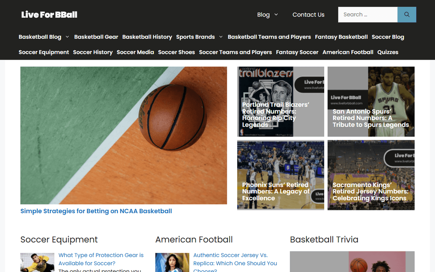The height and width of the screenshot is (272, 435).
Task: Open the Basketball Trivia image
Action: [x=352, y=262]
